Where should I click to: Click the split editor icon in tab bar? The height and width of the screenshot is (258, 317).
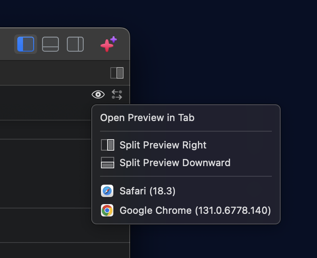(117, 73)
